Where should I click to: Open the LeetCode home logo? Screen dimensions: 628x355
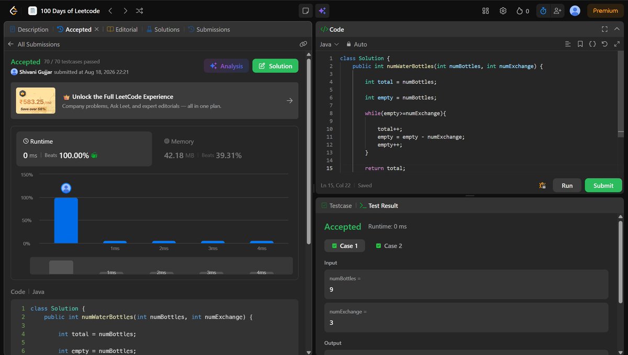coord(13,10)
